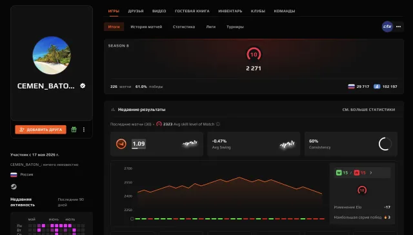Click the Avg Swing sparkline graph
413x235 pixels.
[287, 144]
